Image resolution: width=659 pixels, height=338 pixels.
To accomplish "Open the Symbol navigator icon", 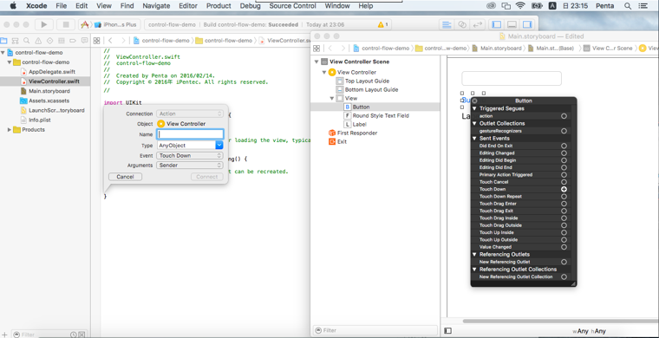I will (15, 41).
